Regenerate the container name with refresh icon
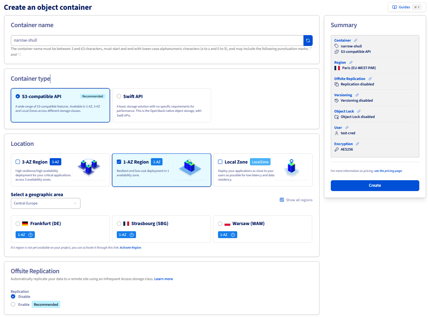 click(308, 41)
